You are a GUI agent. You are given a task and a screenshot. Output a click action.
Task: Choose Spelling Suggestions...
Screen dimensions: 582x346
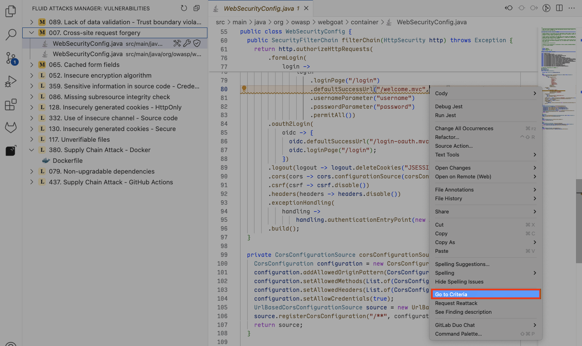[486, 264]
